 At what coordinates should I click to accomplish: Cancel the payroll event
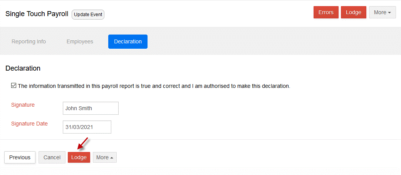click(x=52, y=157)
